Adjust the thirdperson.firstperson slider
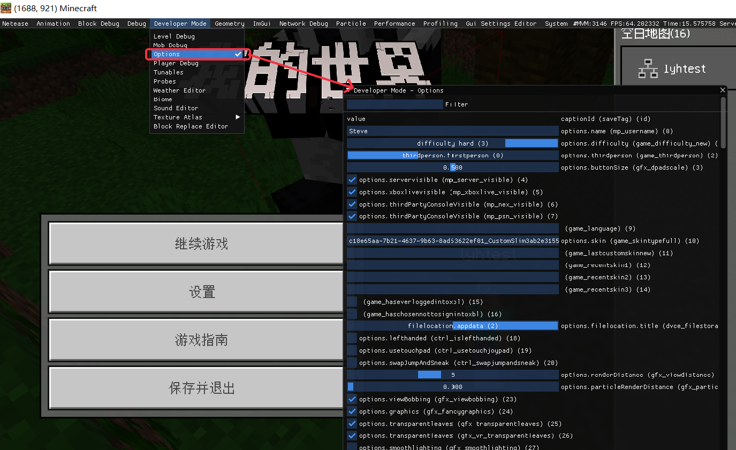The image size is (736, 450). (452, 155)
